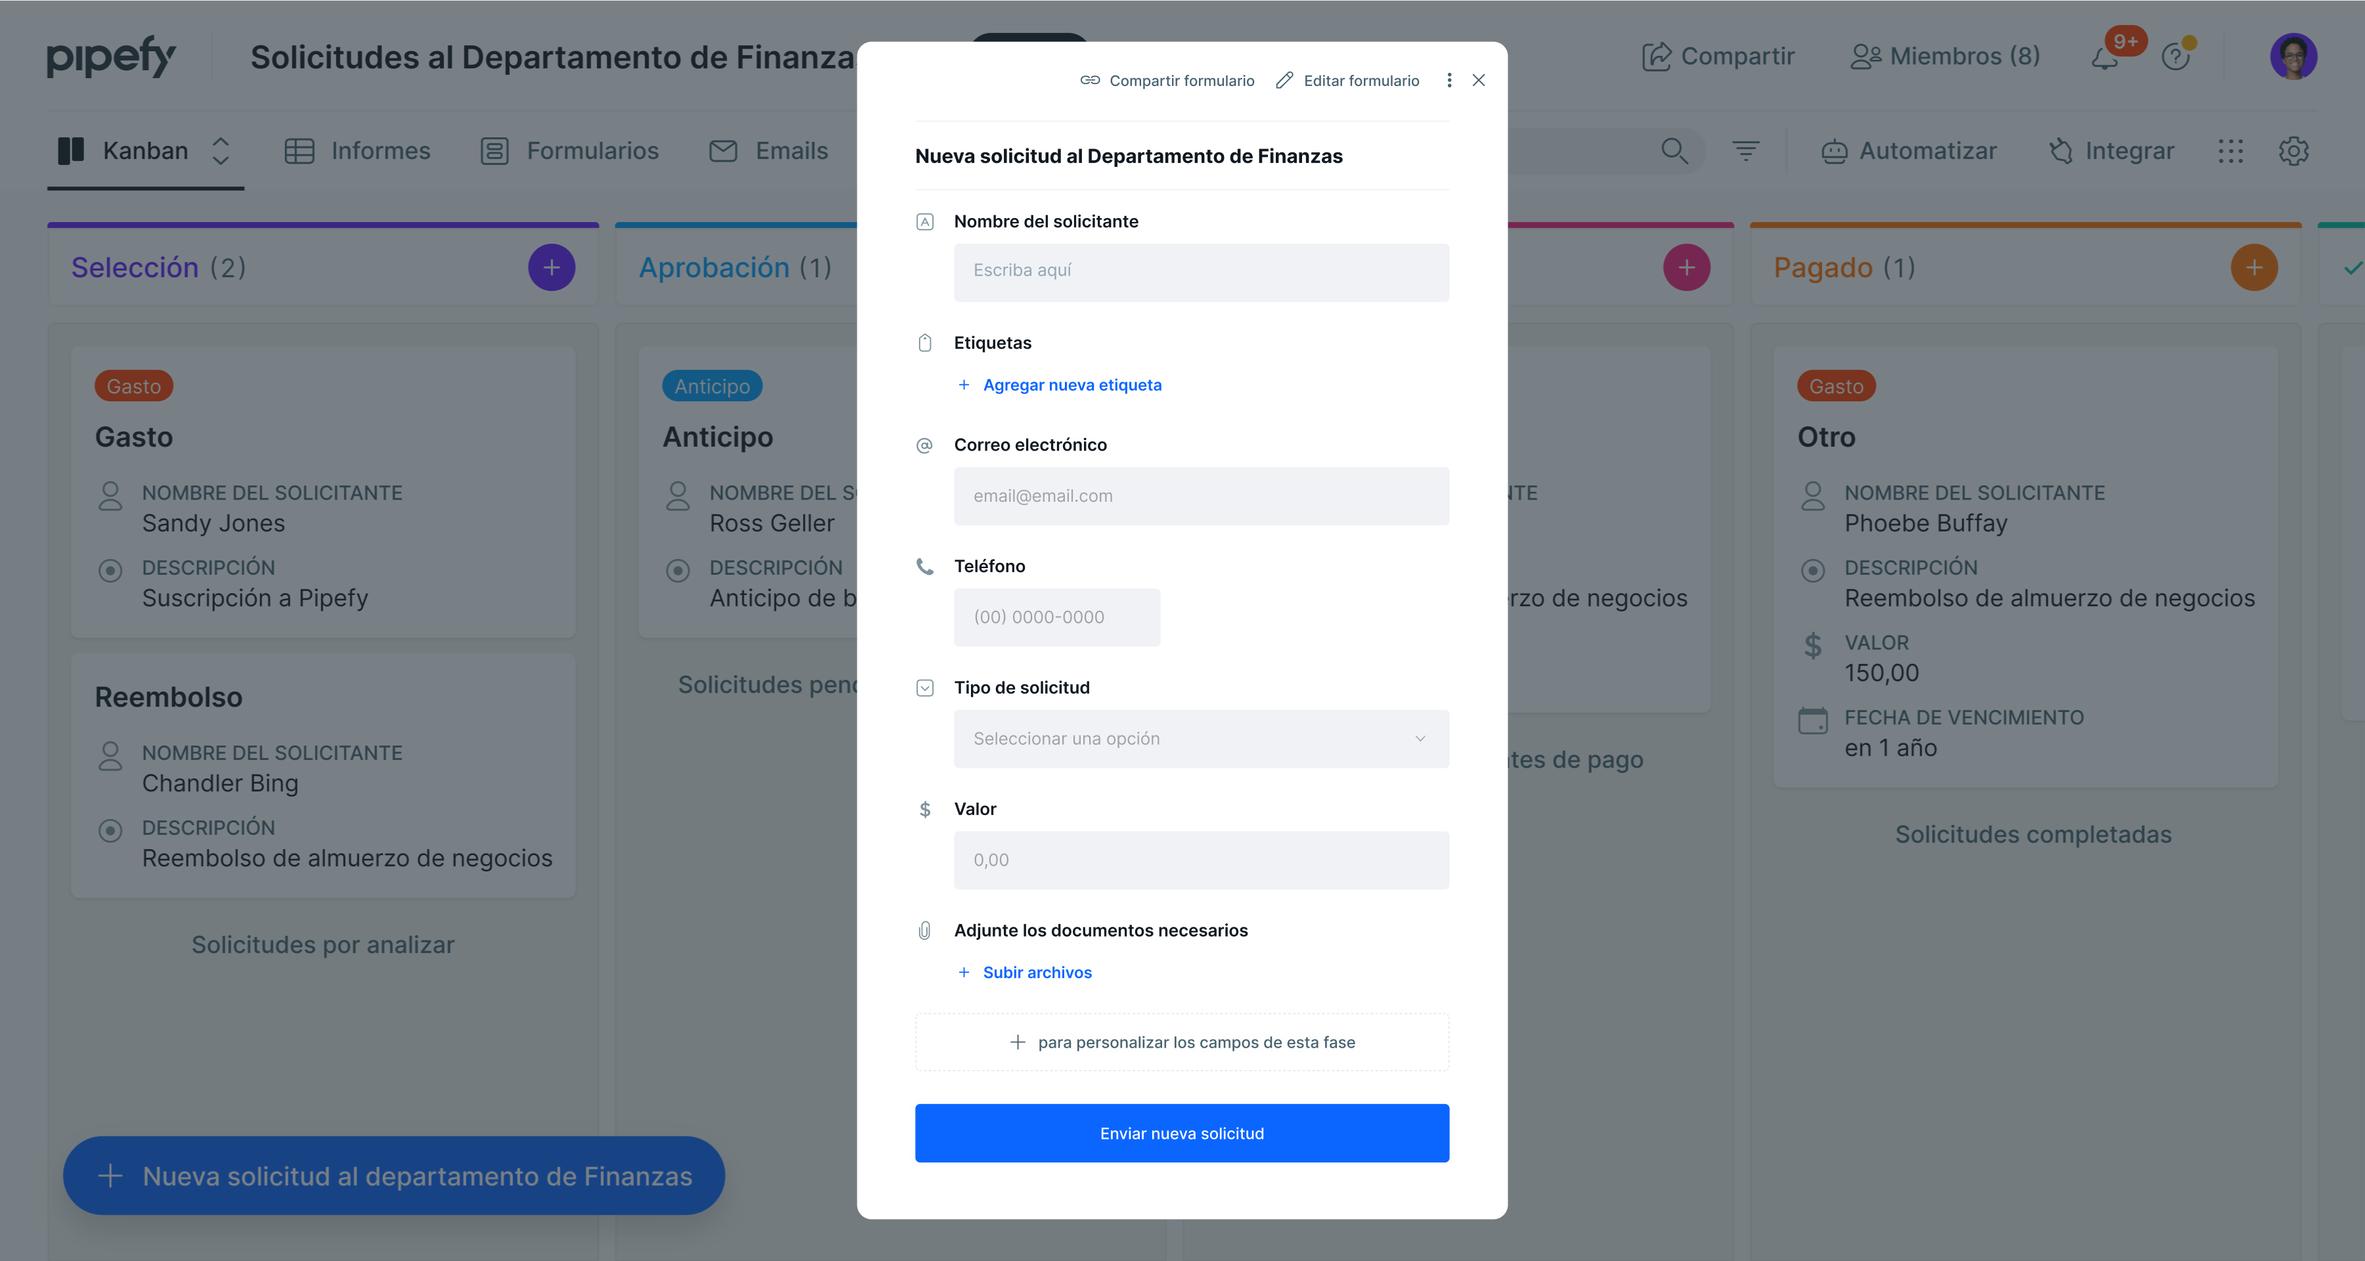Image resolution: width=2365 pixels, height=1261 pixels.
Task: Close the new request form dialog
Action: pos(1478,81)
